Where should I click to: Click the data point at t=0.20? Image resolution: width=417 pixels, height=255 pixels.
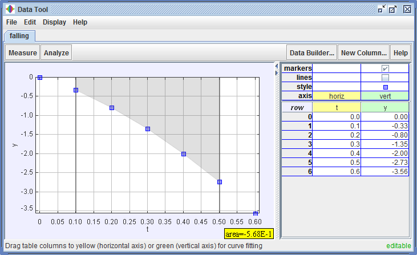[112, 108]
